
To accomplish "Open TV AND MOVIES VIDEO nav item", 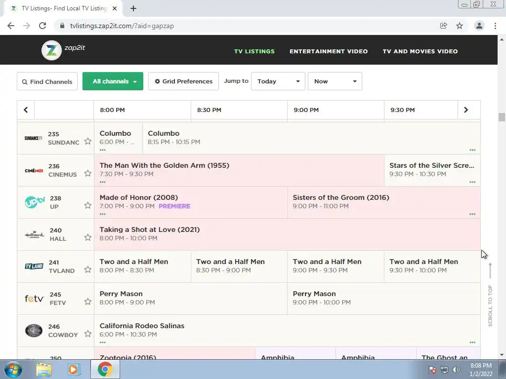I will (420, 51).
